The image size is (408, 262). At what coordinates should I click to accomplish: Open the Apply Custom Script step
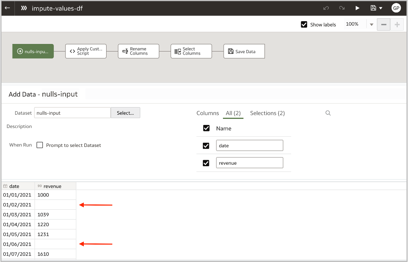pyautogui.click(x=86, y=51)
